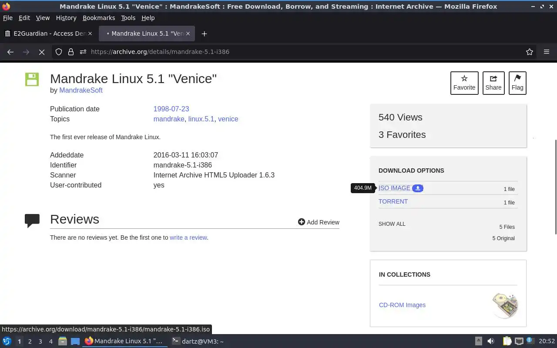Open a new tab with the plus button
Screen dimensions: 557x348
pos(204,33)
